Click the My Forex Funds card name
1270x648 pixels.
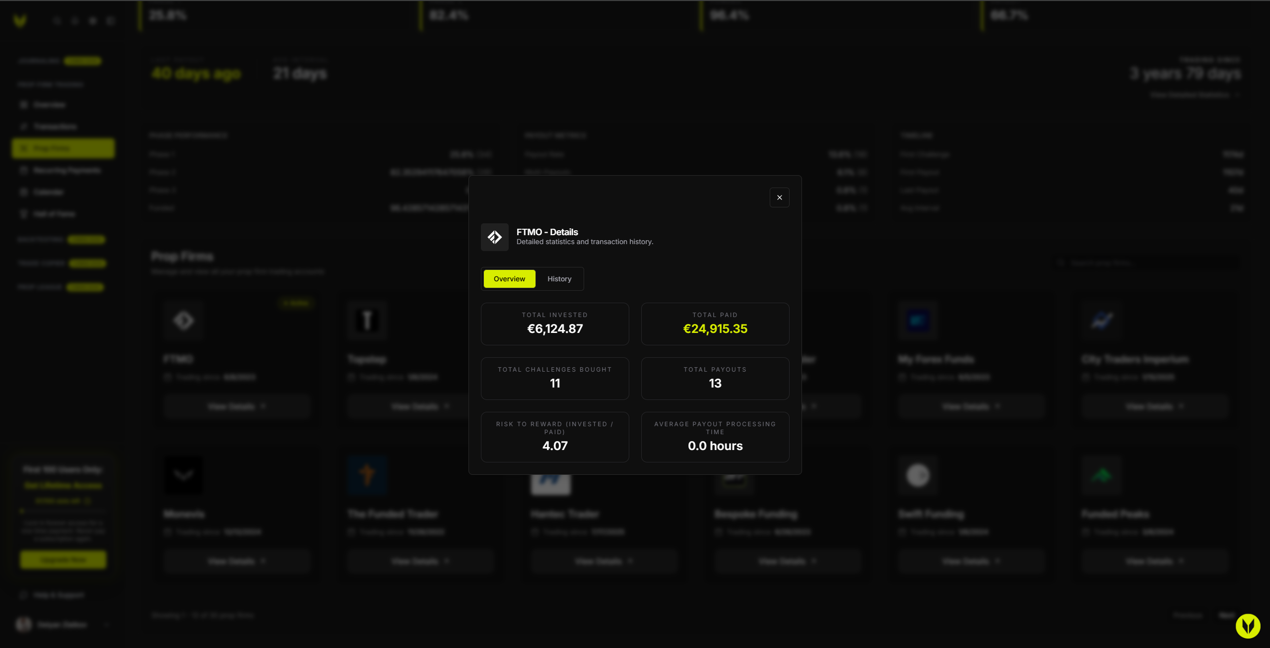click(x=936, y=359)
